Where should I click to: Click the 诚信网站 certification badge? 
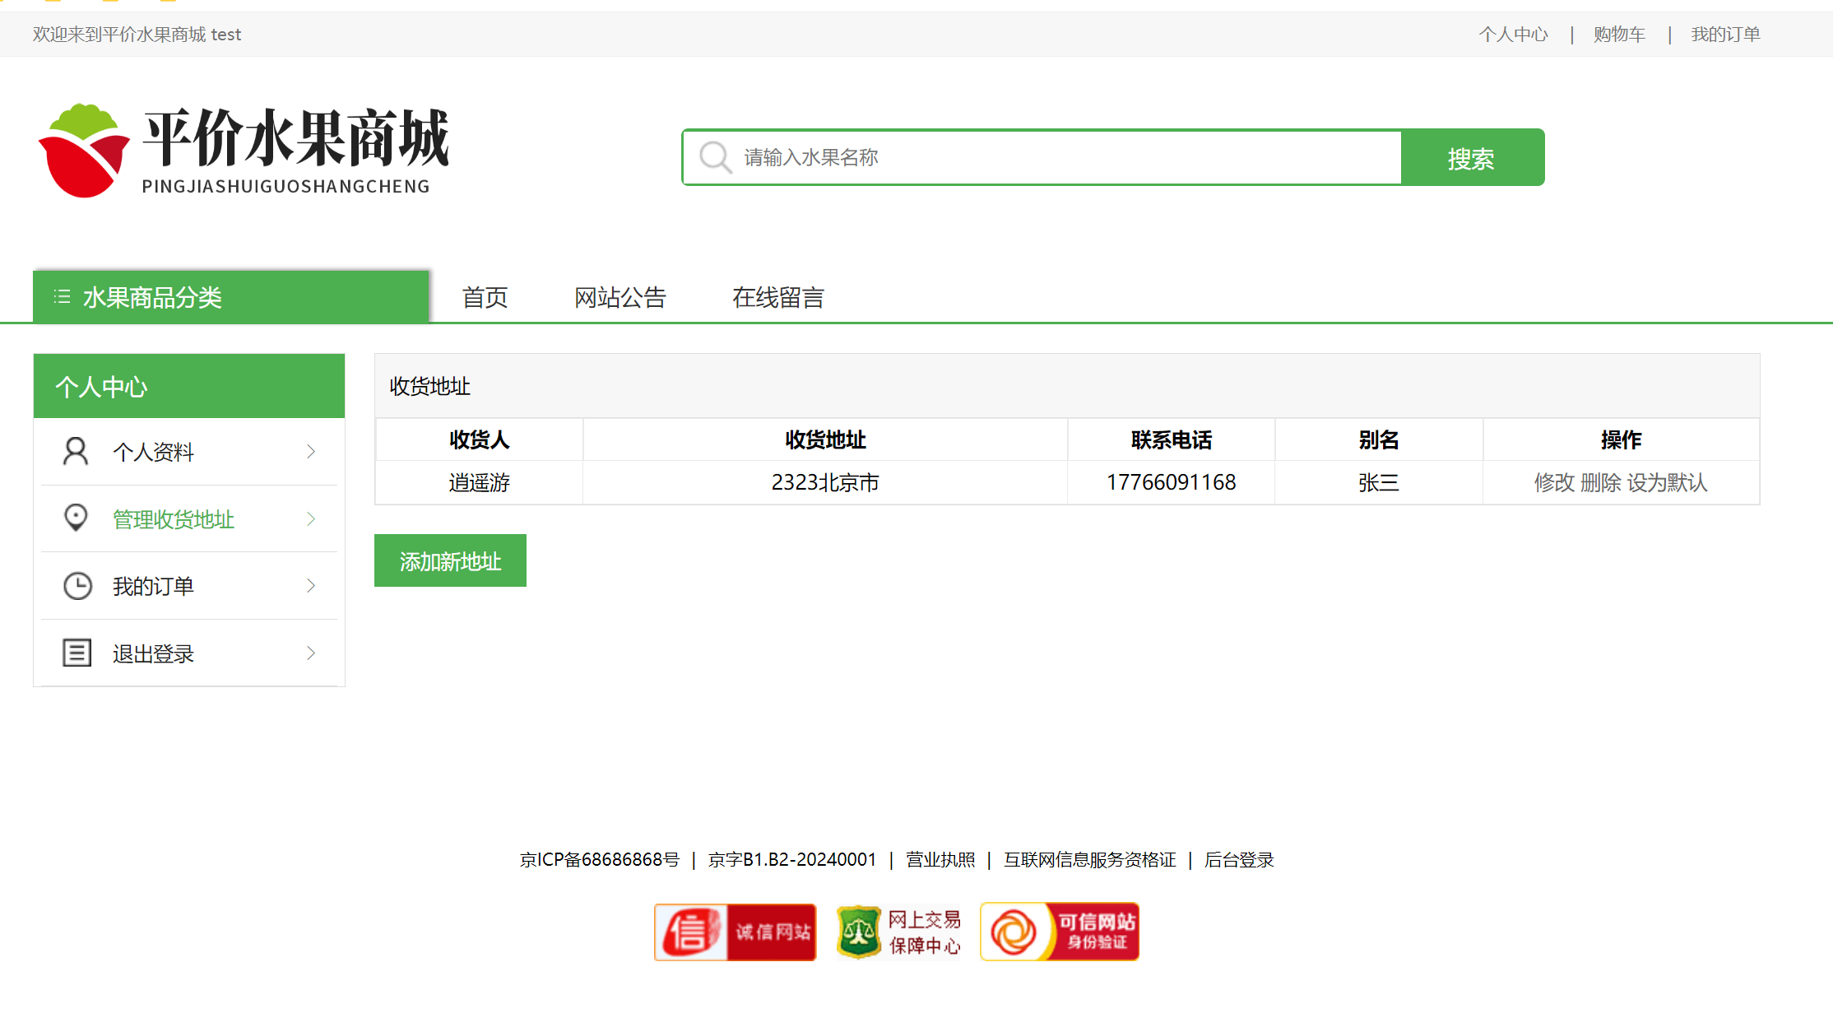point(735,932)
